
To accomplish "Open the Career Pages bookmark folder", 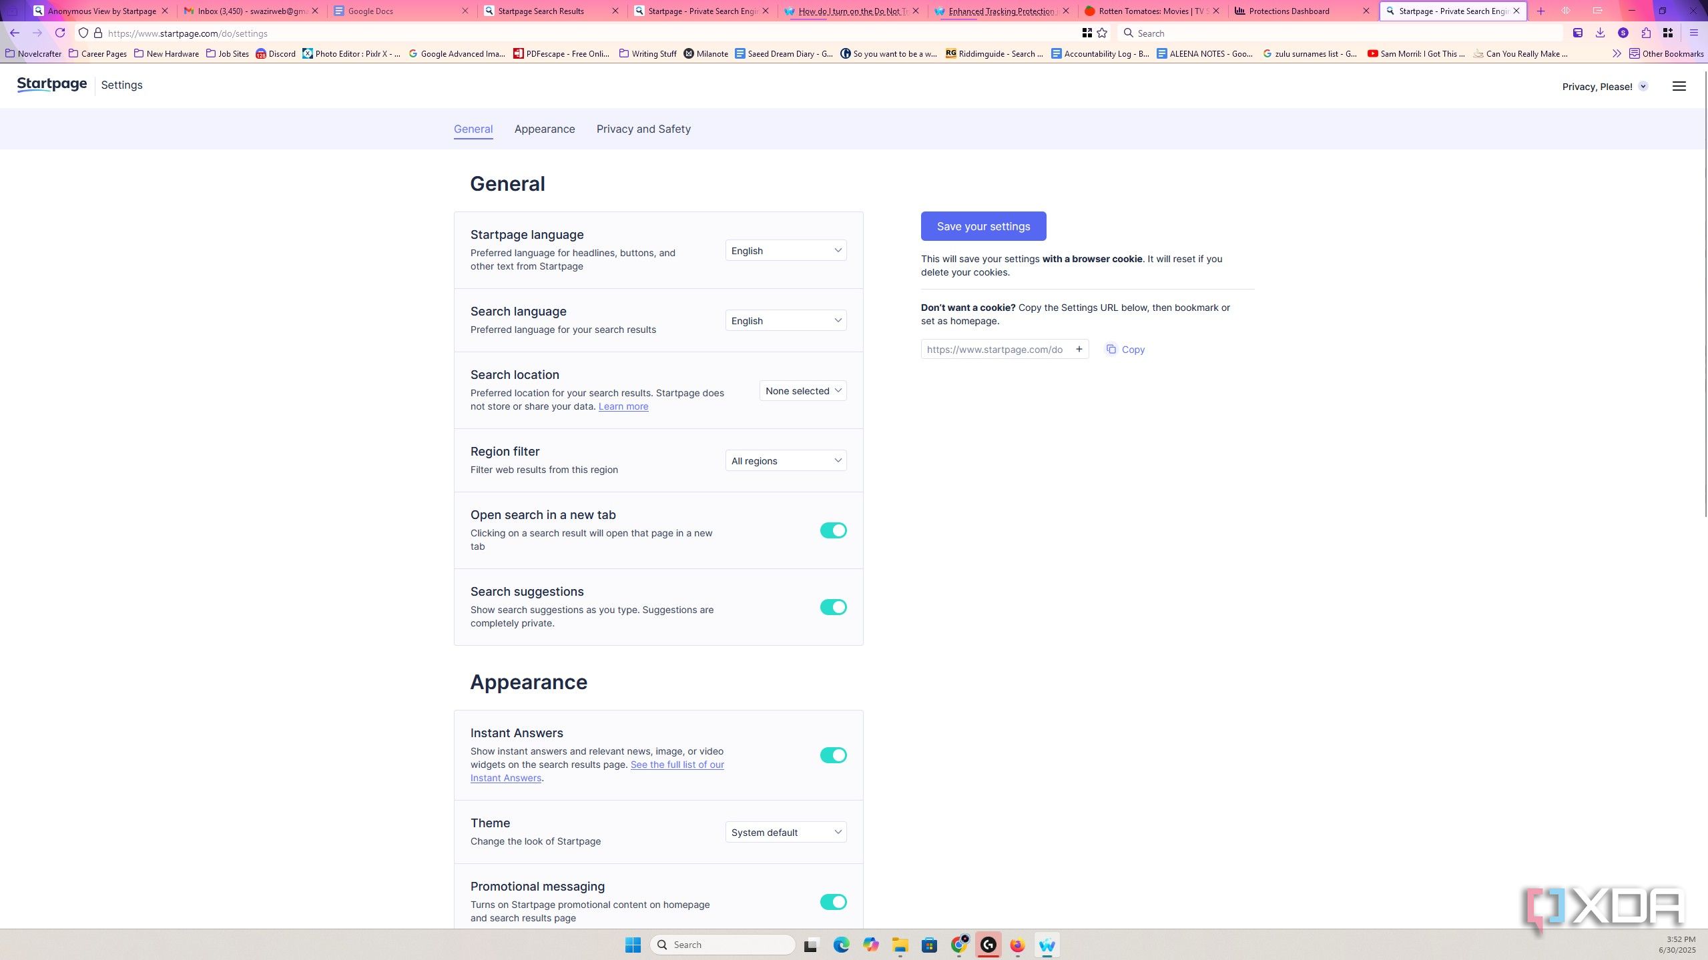I will [97, 53].
